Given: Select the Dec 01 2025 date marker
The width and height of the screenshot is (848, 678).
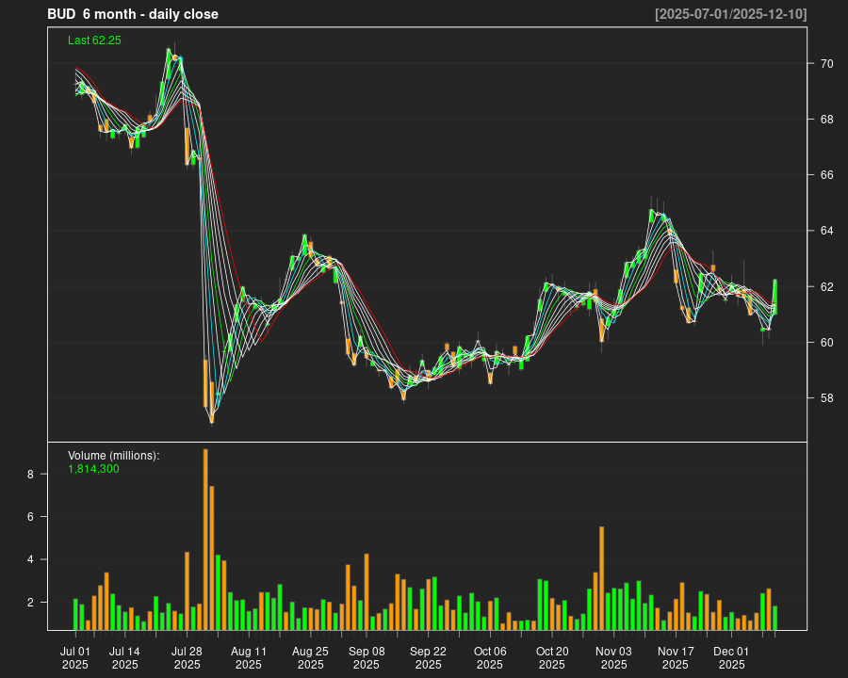Looking at the screenshot, I should click(731, 657).
